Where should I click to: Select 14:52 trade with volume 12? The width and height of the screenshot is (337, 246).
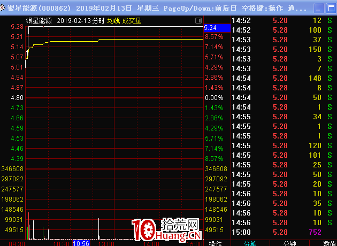click(282, 21)
